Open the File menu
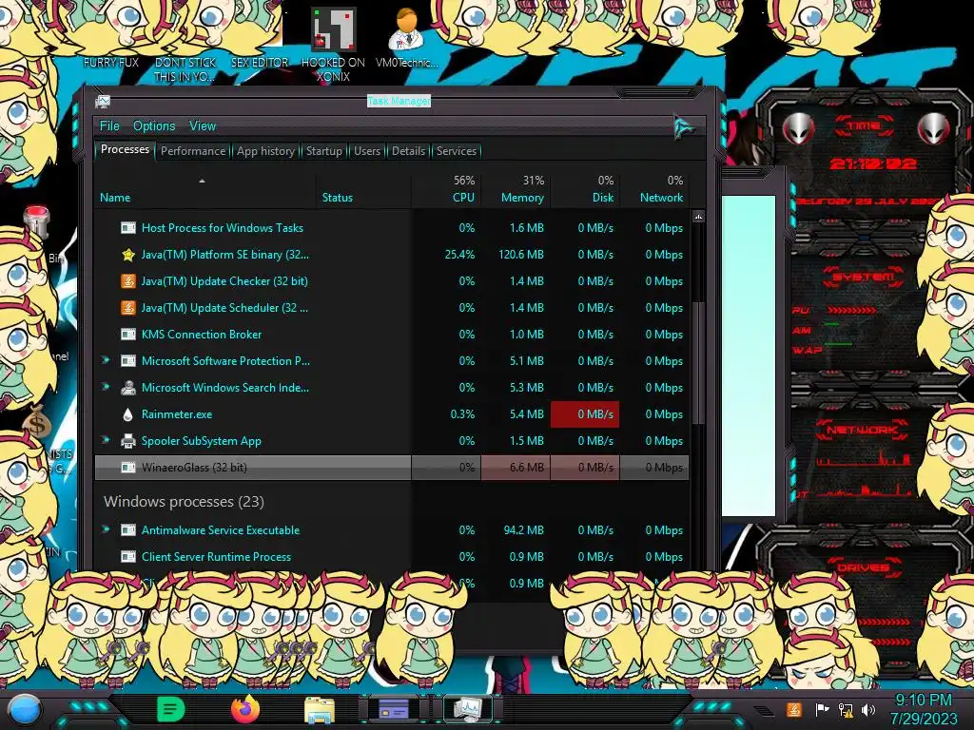 tap(109, 126)
